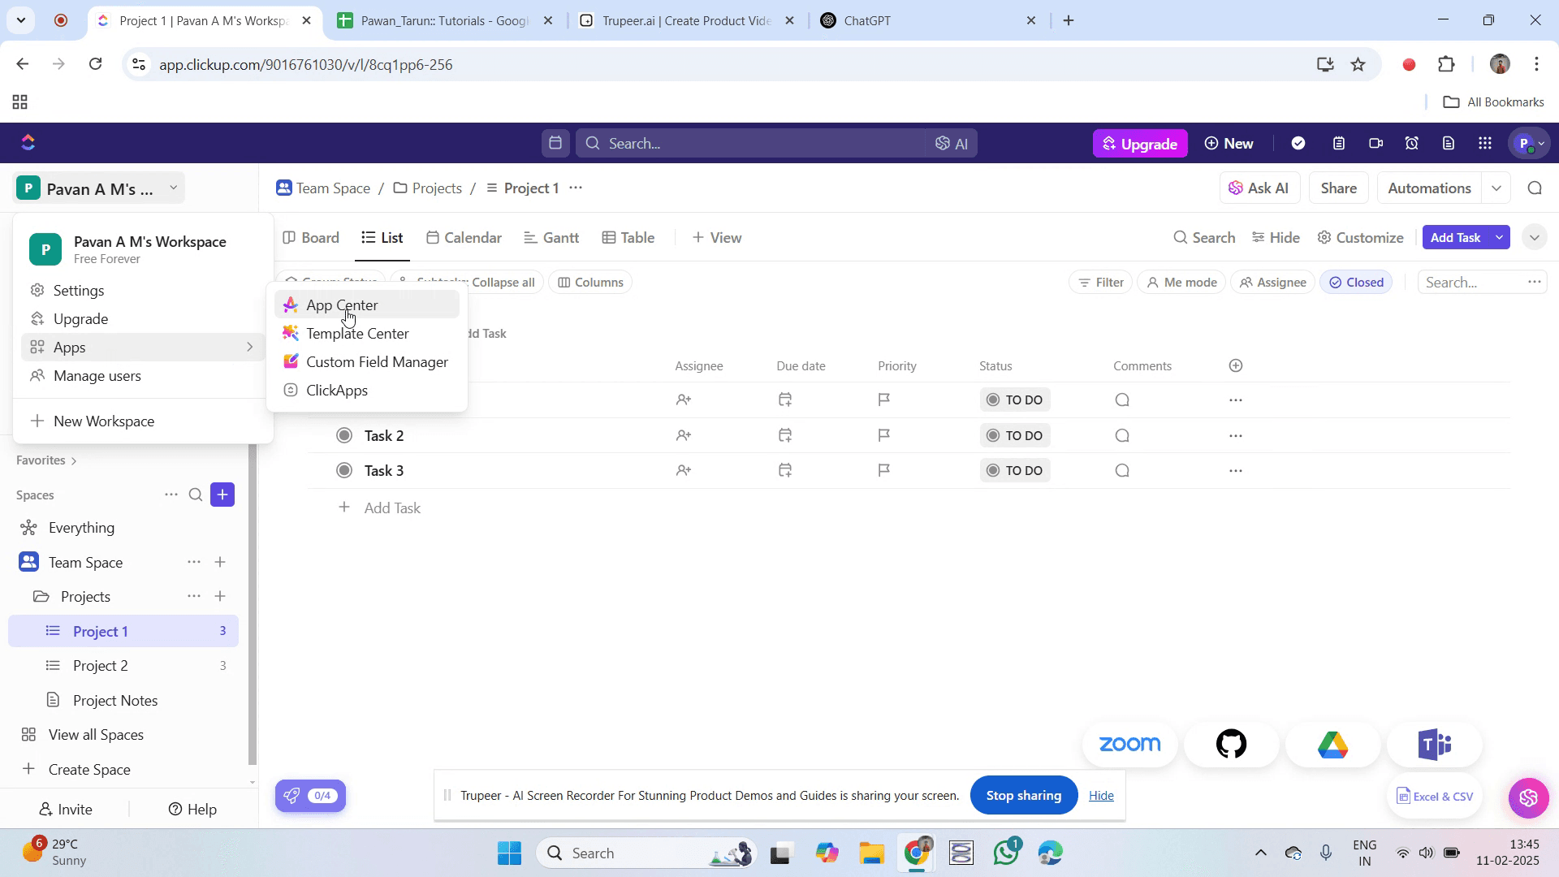Image resolution: width=1559 pixels, height=877 pixels.
Task: Click the Zoom integration icon
Action: [1129, 744]
